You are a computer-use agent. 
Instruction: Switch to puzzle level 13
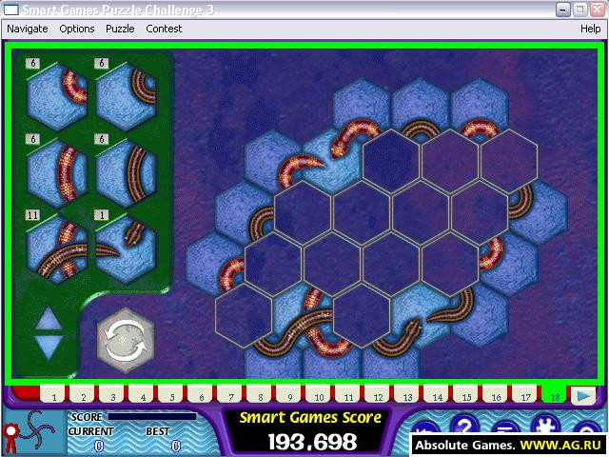[408, 396]
